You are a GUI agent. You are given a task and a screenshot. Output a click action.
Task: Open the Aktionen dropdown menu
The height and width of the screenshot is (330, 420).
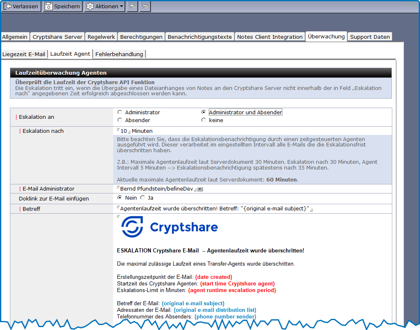pos(105,6)
